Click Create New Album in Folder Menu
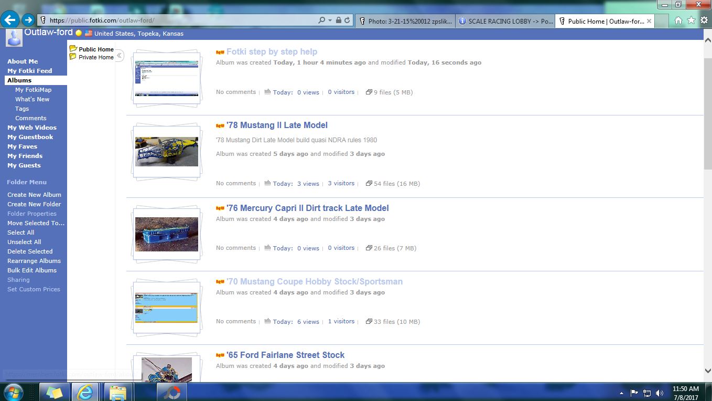This screenshot has height=401, width=712. (x=34, y=195)
